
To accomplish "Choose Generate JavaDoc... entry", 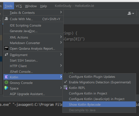I will pyautogui.click(x=33, y=31).
